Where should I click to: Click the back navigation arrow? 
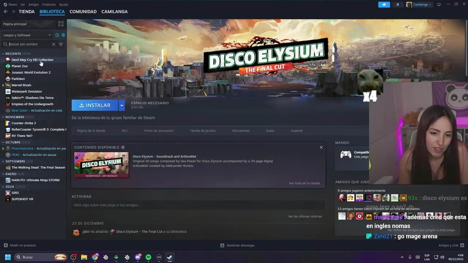point(5,12)
